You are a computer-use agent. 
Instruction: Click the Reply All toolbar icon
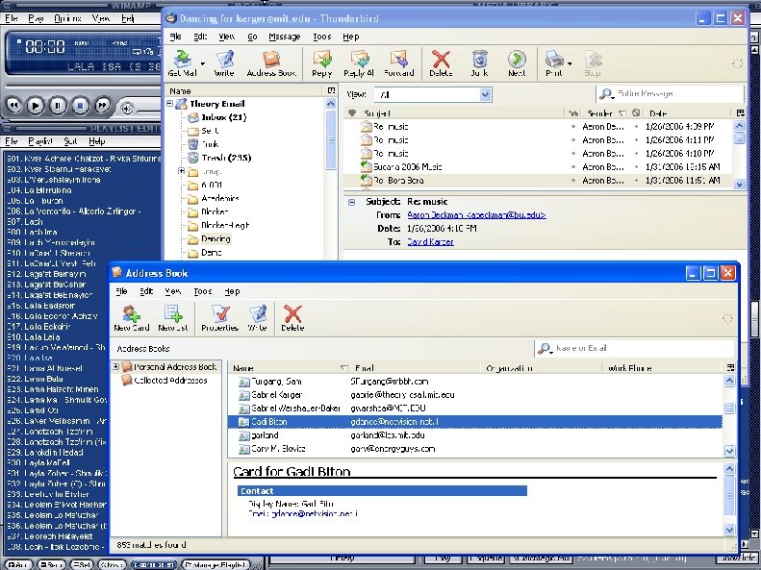(x=359, y=63)
